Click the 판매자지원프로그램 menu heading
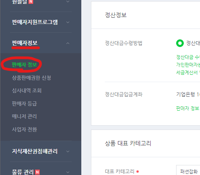Image resolution: width=200 pixels, height=175 pixels. pos(35,22)
